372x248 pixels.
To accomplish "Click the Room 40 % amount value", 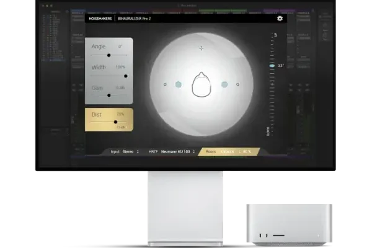I will [x=246, y=151].
